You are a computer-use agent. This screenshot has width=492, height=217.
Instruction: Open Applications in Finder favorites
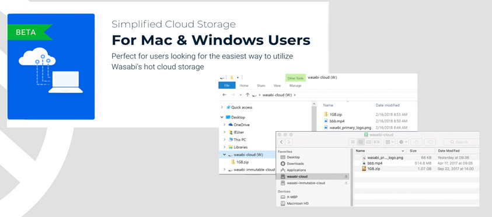coord(296,170)
